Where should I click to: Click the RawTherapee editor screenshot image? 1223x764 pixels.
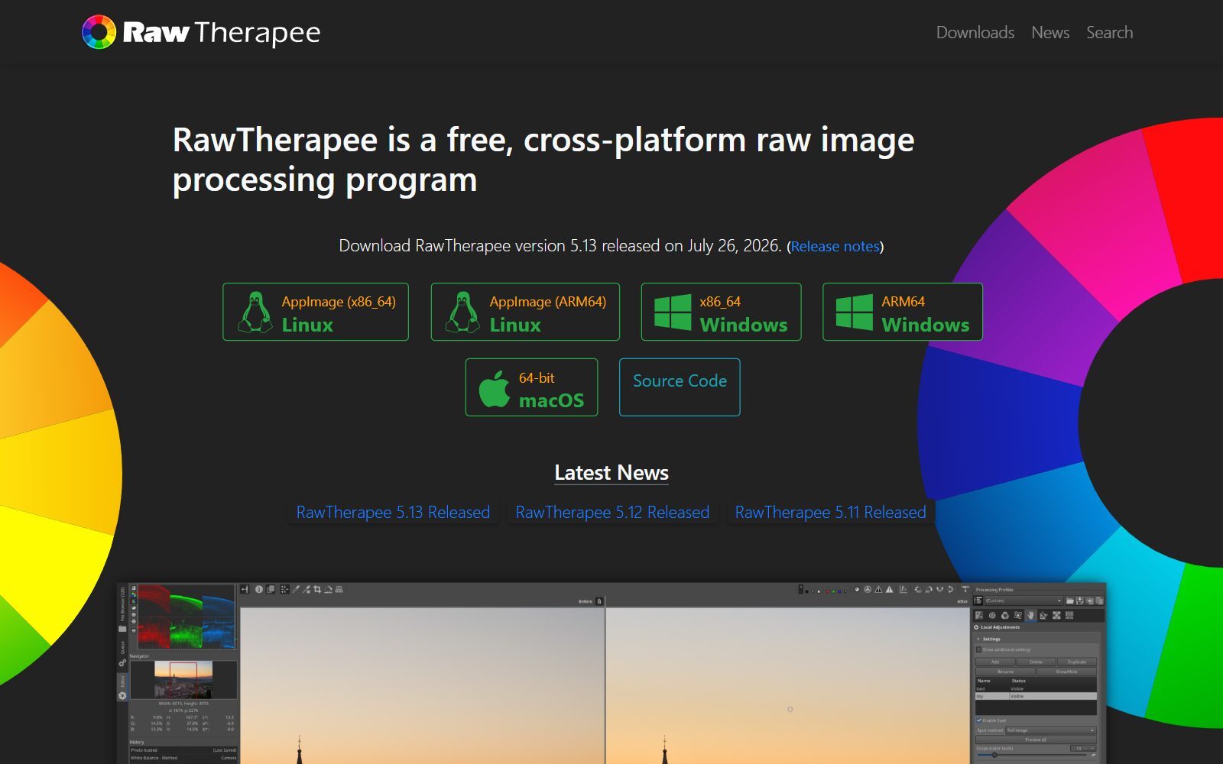coord(611,674)
